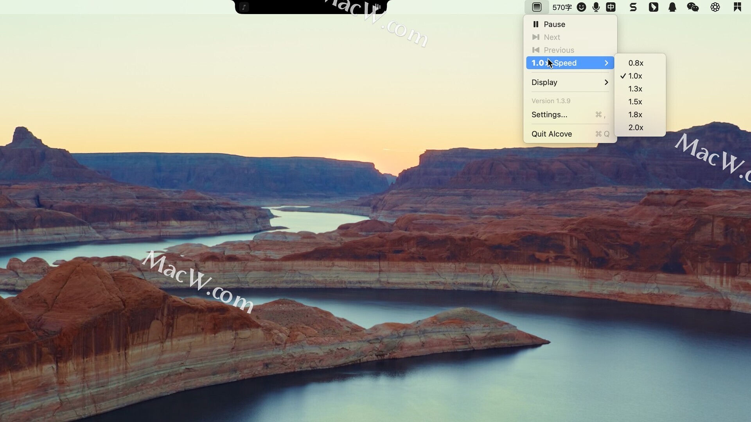751x422 pixels.
Task: Select the 0.8x playback speed
Action: pos(636,63)
